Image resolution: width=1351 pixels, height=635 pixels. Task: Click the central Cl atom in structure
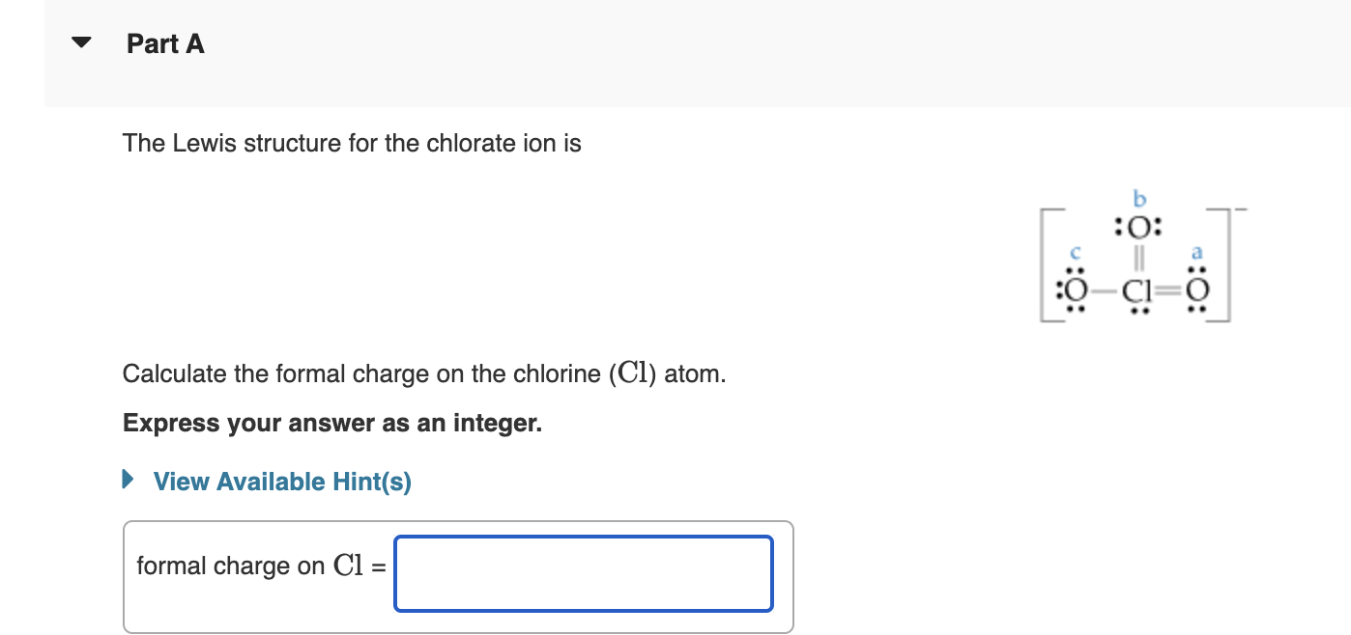coord(1137,290)
